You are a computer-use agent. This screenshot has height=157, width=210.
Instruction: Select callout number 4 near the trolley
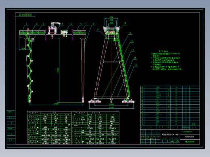(62, 24)
